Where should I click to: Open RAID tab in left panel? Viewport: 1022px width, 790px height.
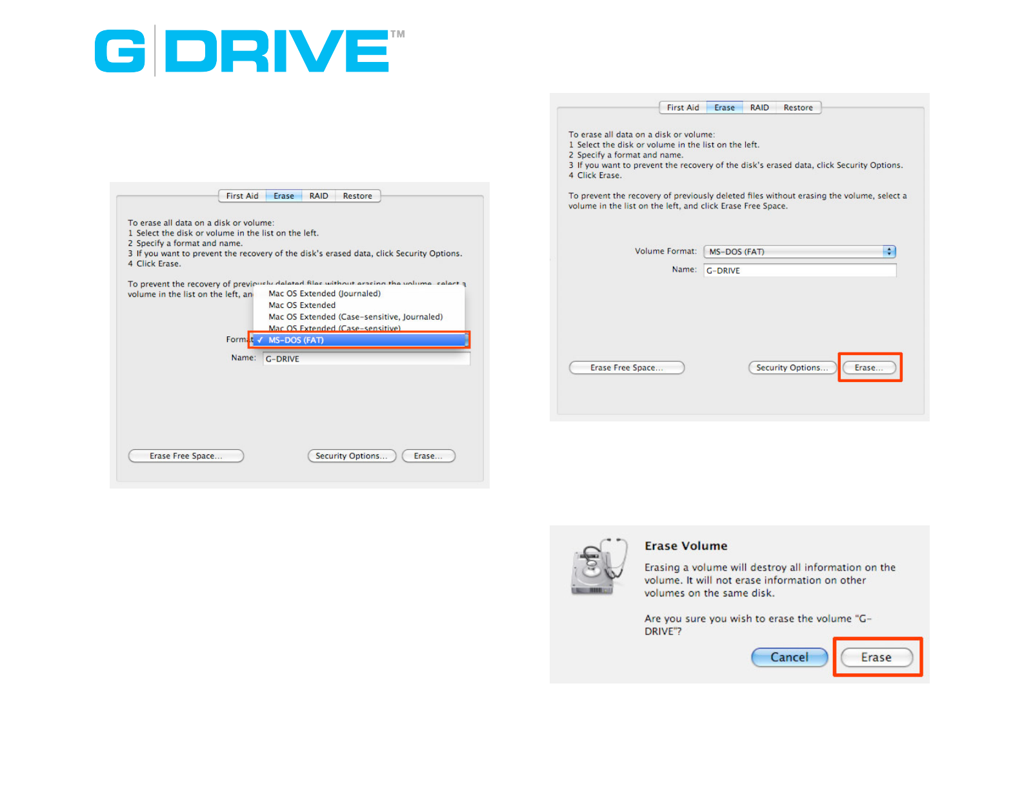(319, 196)
